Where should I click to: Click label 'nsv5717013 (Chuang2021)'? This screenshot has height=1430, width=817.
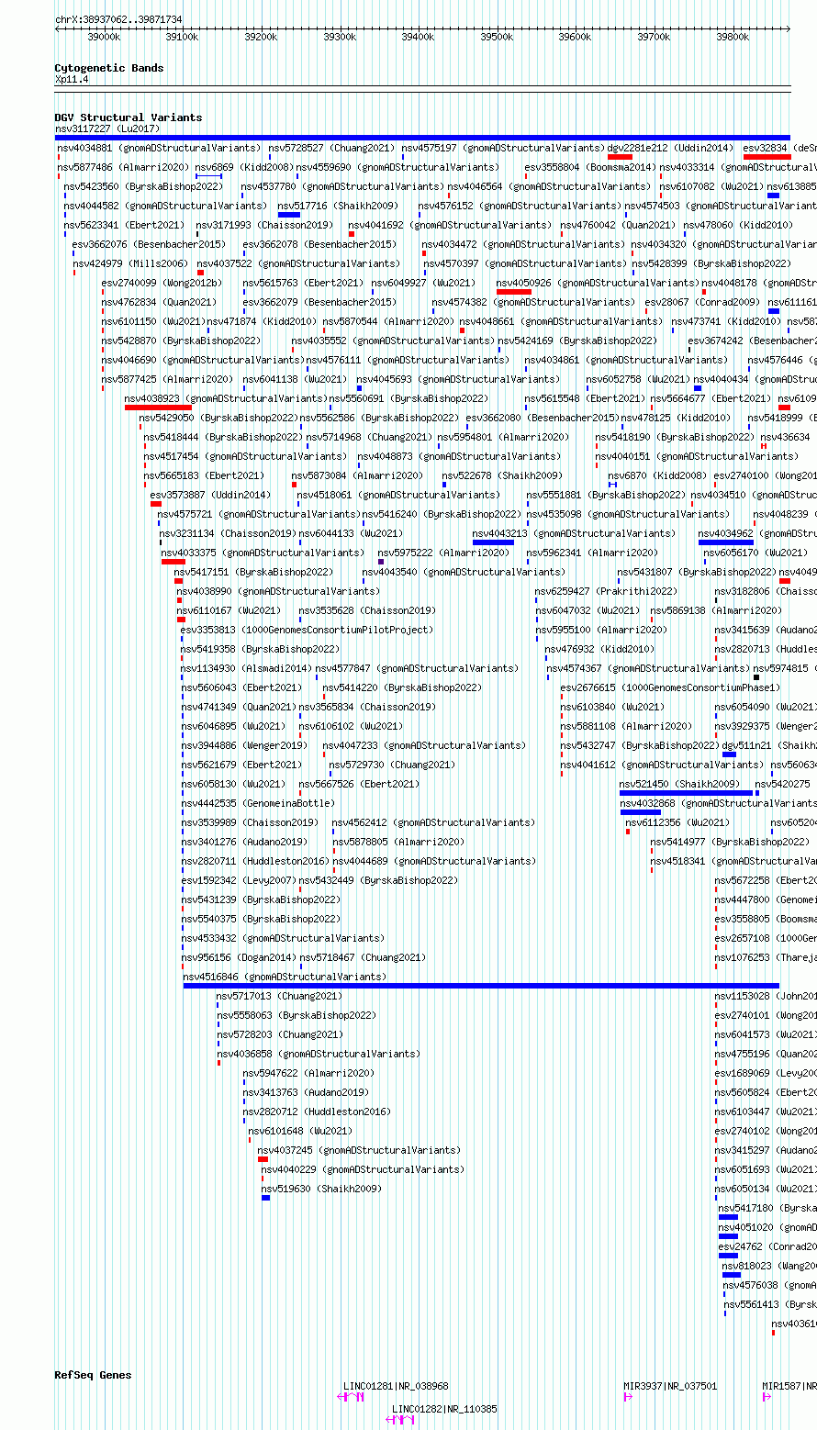click(279, 996)
